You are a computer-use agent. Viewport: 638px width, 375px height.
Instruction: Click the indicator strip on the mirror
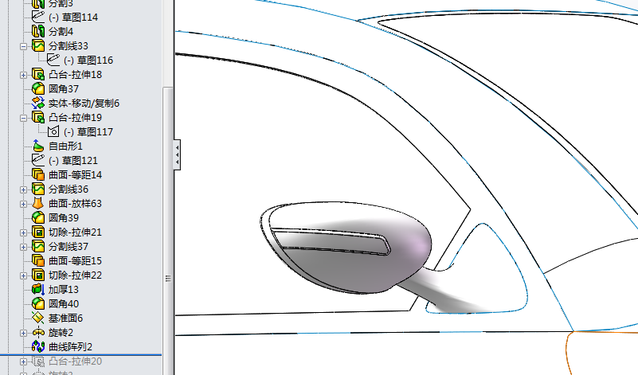[331, 240]
